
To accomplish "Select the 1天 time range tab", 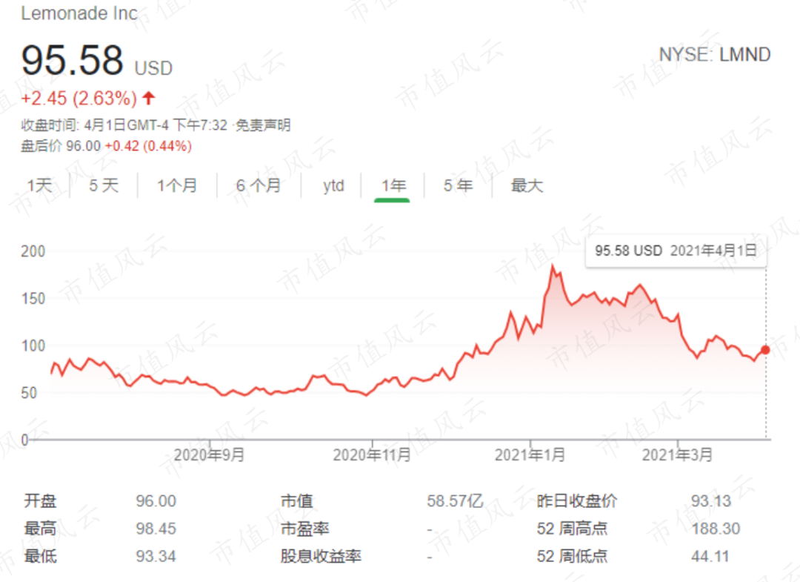I will (40, 185).
